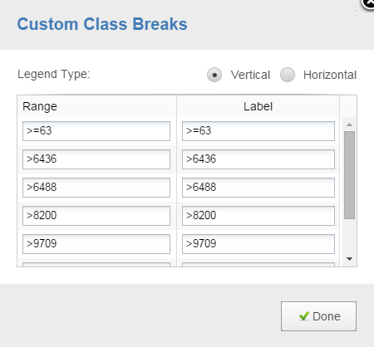Activate the >9709 range input
The image size is (374, 347).
pyautogui.click(x=96, y=244)
